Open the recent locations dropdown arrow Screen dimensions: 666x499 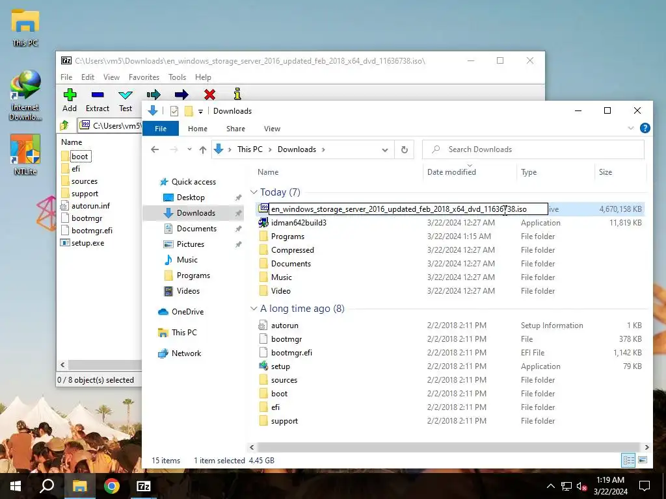[189, 149]
